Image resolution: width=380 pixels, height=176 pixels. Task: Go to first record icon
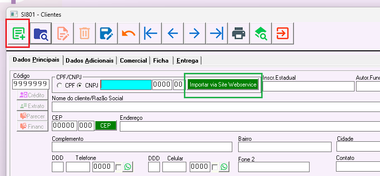click(151, 33)
